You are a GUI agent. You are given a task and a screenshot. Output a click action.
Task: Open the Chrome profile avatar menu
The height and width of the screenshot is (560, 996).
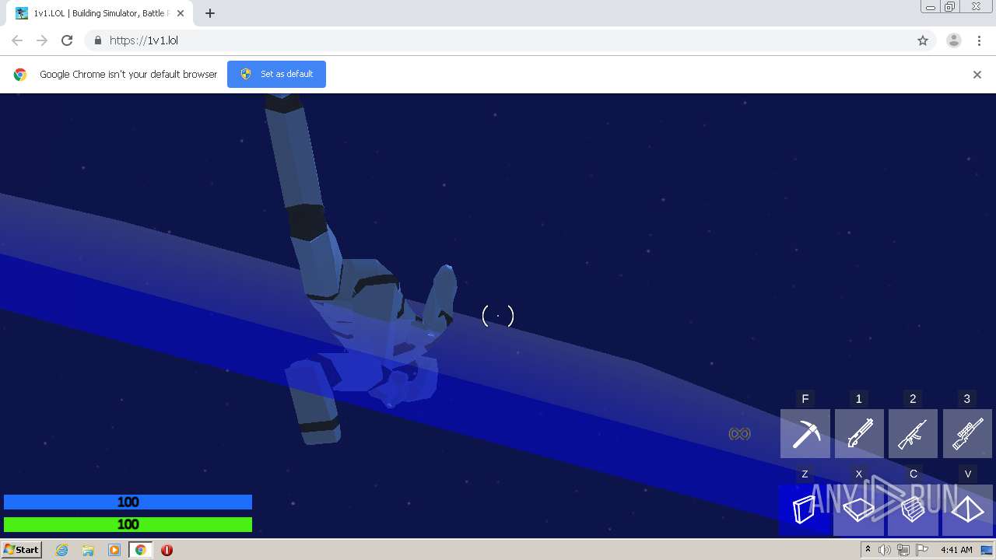[954, 40]
